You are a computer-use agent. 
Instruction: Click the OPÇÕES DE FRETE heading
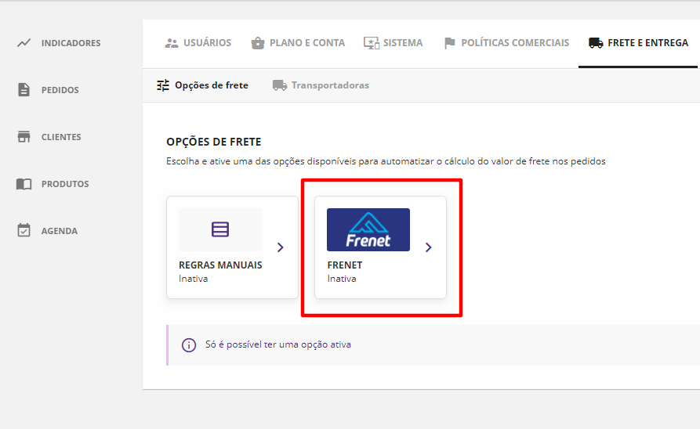pos(214,142)
